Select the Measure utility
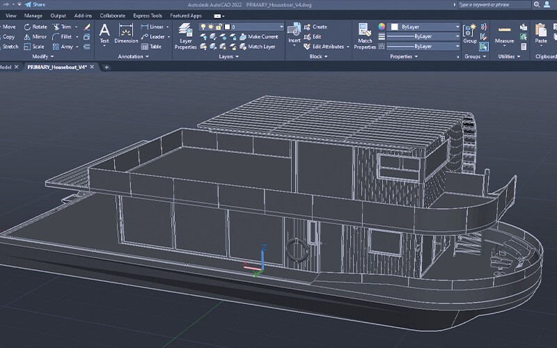This screenshot has height=348, width=557. pos(504,35)
